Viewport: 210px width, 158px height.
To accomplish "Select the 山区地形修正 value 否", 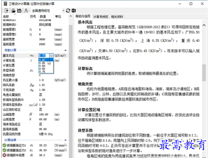I will [x=40, y=109].
